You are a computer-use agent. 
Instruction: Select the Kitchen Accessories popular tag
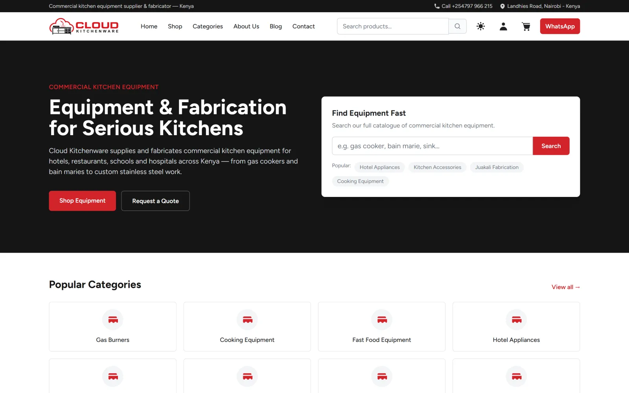point(438,167)
